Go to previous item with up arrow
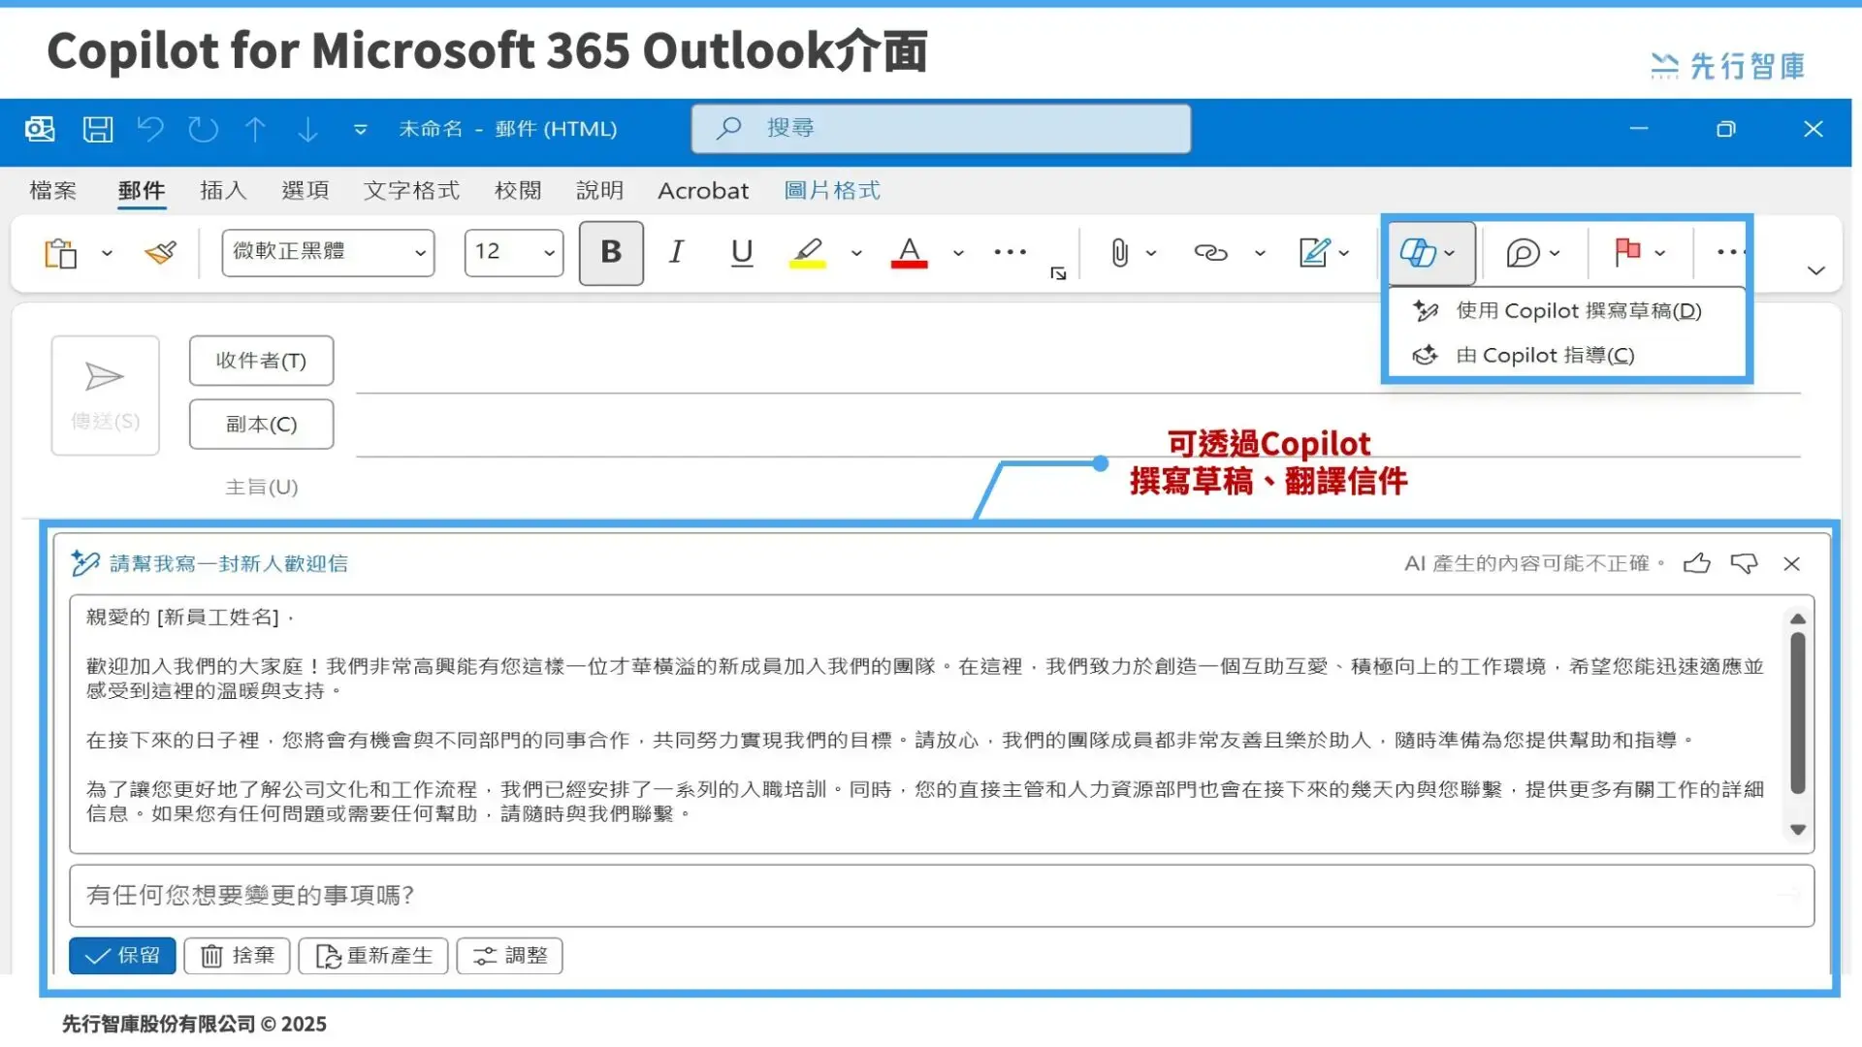This screenshot has width=1862, height=1047. [255, 129]
